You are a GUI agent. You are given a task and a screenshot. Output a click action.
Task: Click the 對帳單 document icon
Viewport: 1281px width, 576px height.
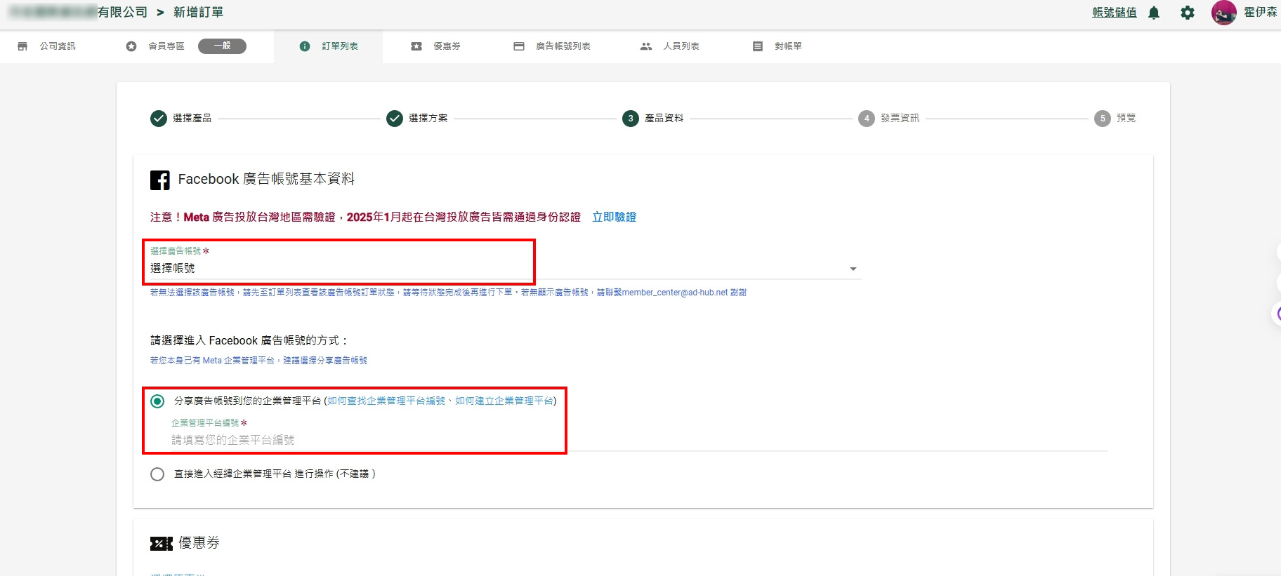(757, 46)
